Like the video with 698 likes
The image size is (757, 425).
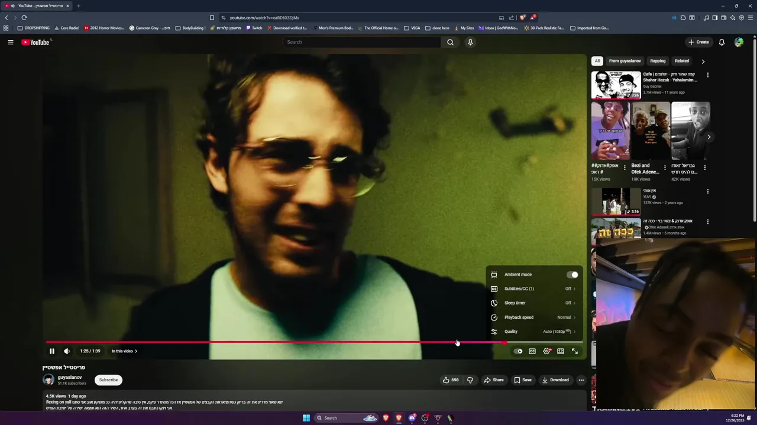tap(451, 380)
